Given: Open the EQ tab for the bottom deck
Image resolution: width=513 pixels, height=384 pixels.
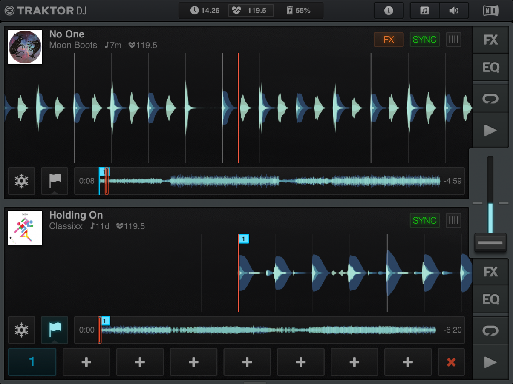Looking at the screenshot, I should pos(491,299).
